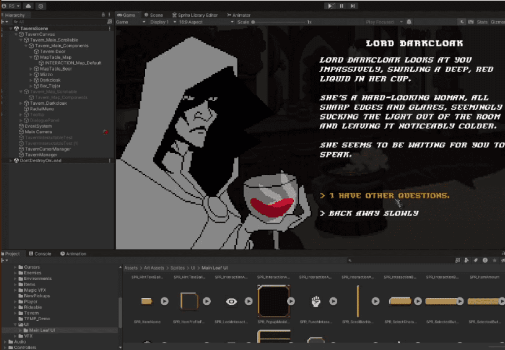Open the Animator tab
The width and height of the screenshot is (505, 350).
[239, 15]
